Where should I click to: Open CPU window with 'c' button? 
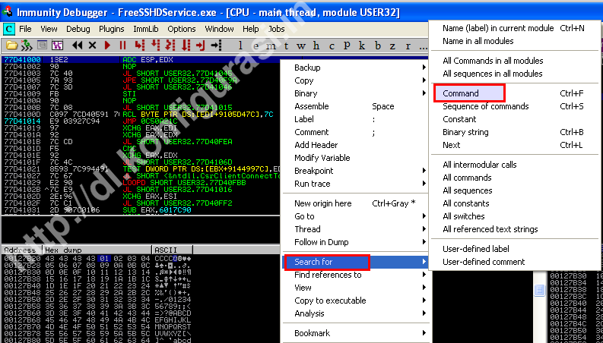click(332, 46)
